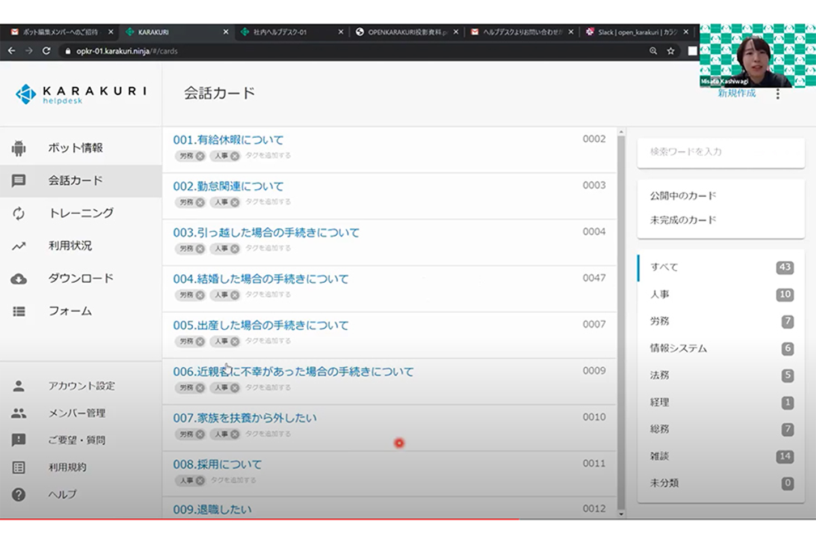Click the cloud download icon
Viewport: 816px width, 544px height.
(19, 279)
